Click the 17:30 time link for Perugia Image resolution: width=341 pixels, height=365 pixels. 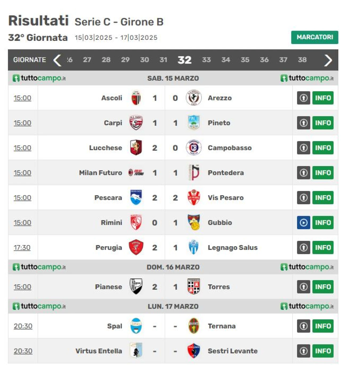22,248
